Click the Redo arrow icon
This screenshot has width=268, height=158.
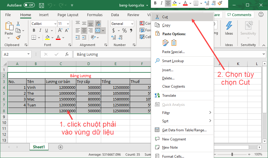[61, 5]
